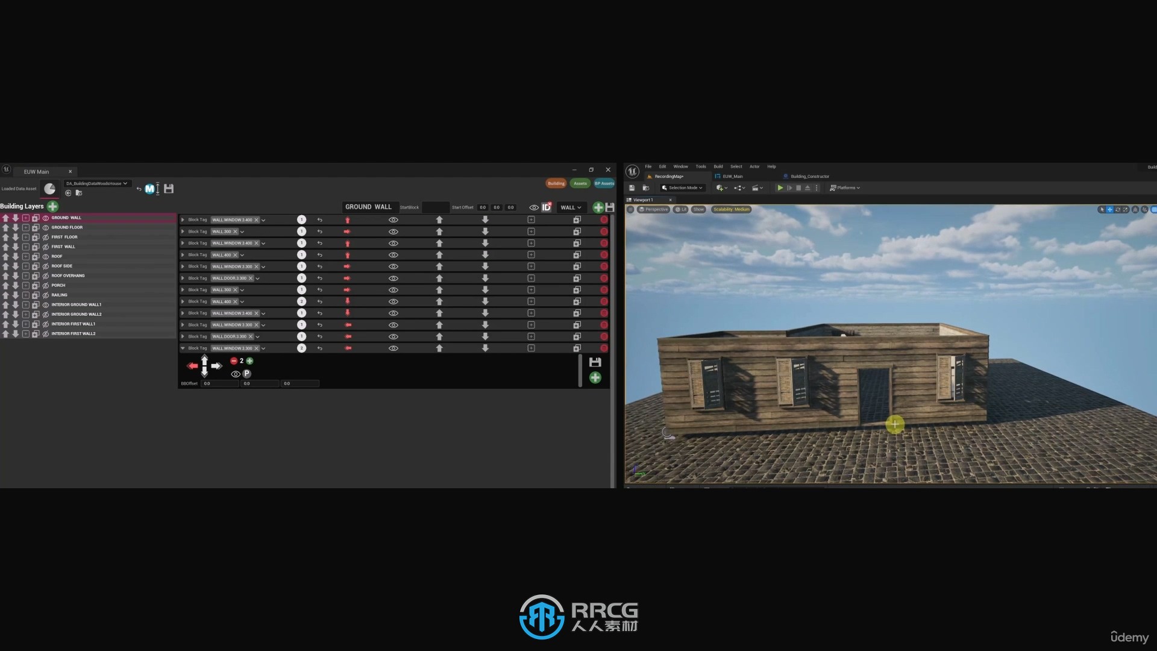Open the DA_BuildingDataWoodsHouse data asset dropdown

pyautogui.click(x=96, y=183)
